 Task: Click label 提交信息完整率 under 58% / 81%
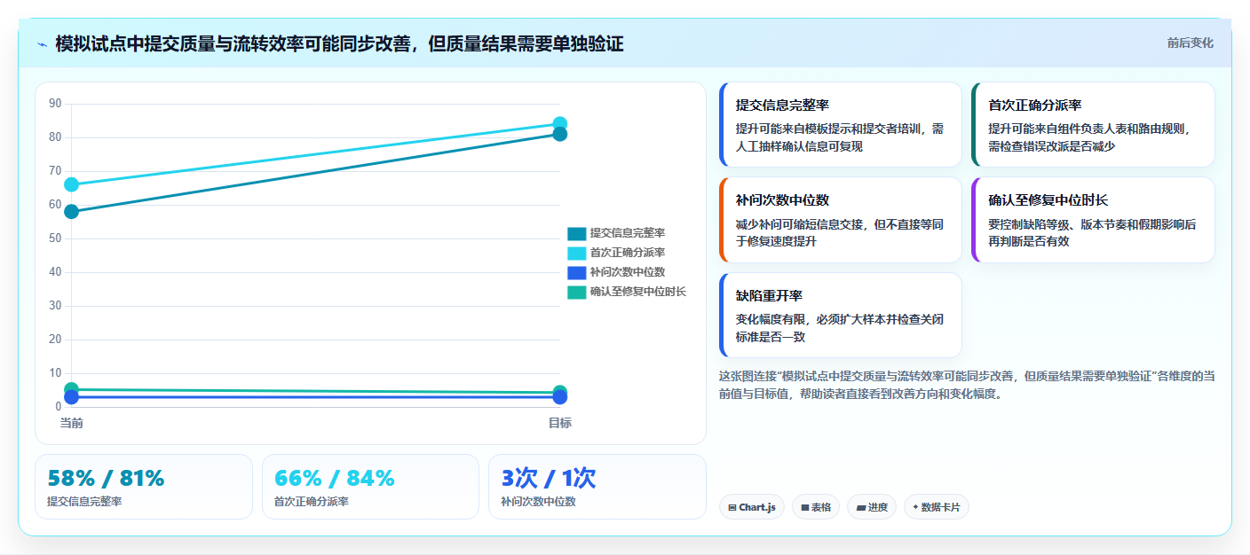84,502
